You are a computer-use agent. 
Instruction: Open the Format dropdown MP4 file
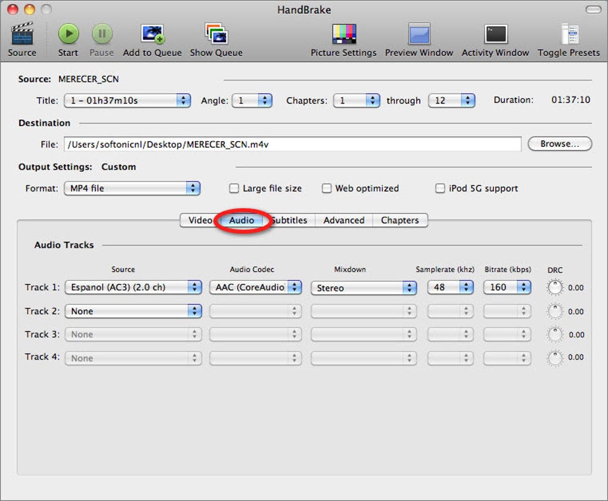coord(132,189)
